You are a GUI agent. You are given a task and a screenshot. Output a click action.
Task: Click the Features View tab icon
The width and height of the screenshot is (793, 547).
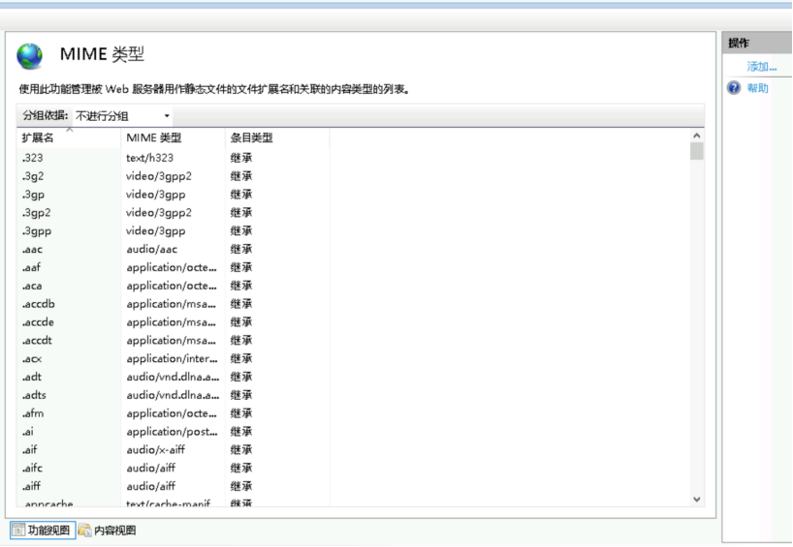(x=18, y=530)
